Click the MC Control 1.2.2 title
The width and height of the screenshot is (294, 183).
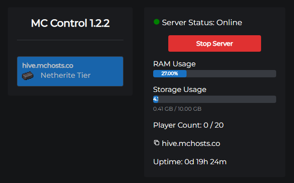[70, 23]
